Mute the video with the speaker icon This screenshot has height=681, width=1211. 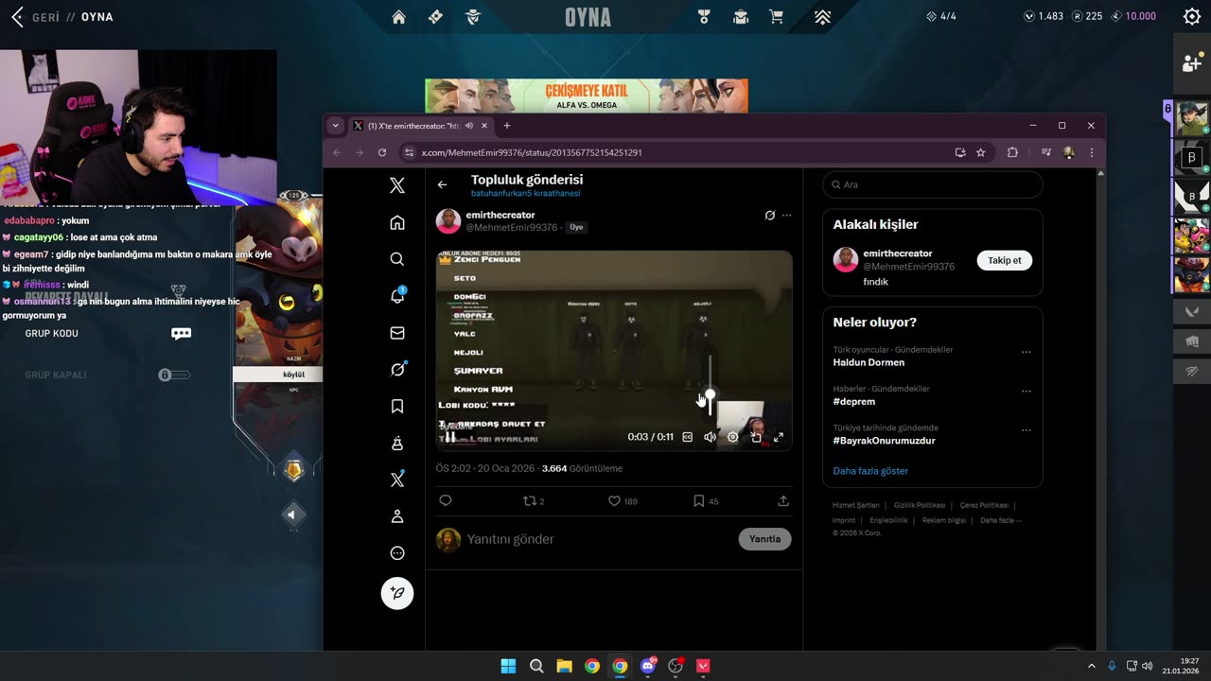click(710, 437)
